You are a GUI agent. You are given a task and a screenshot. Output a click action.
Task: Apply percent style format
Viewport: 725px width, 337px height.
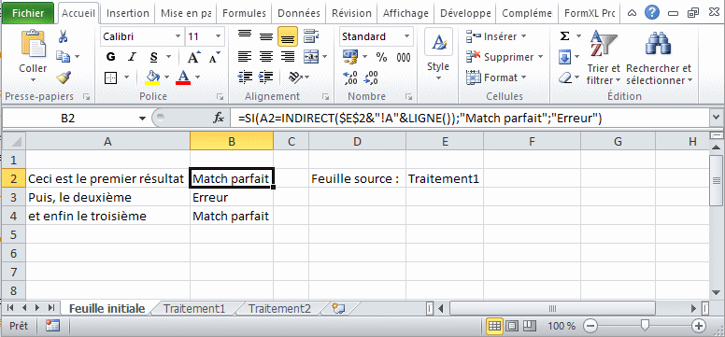(381, 57)
